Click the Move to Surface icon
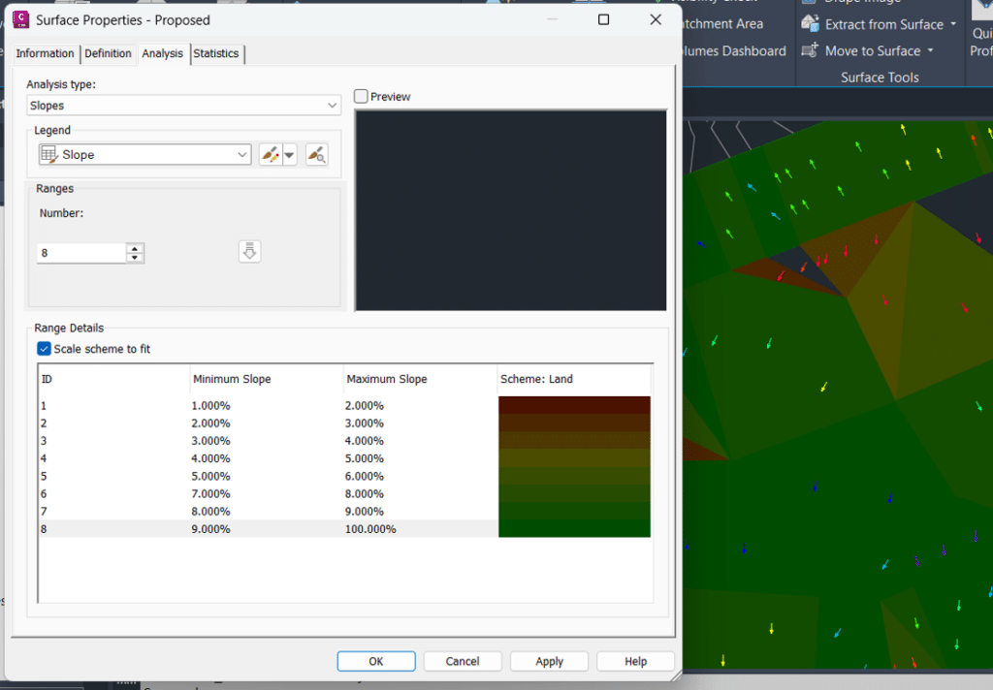The height and width of the screenshot is (690, 993). [x=810, y=50]
